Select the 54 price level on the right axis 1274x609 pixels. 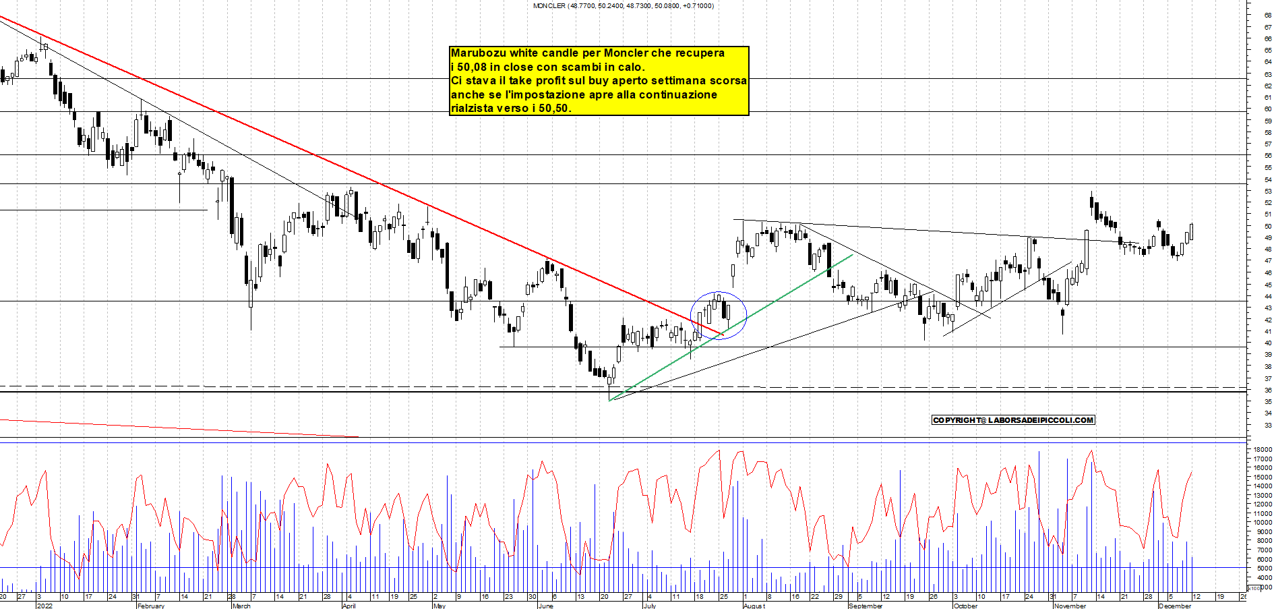[x=1268, y=179]
